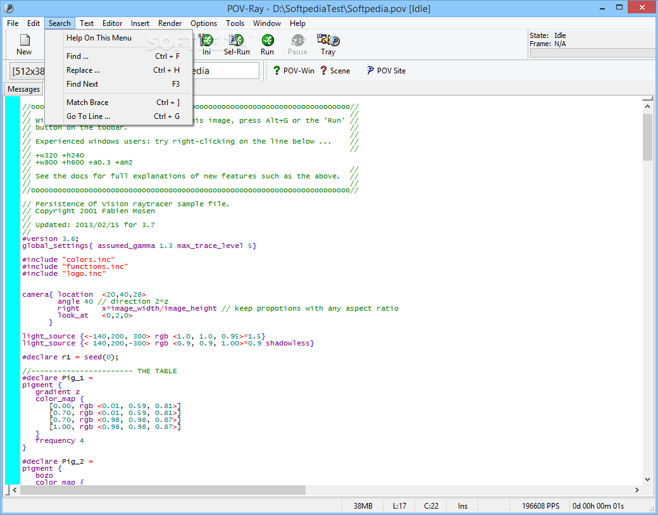Screen dimensions: 658x515
Task: Click the vertical scrollbar thumb
Action: (647, 137)
